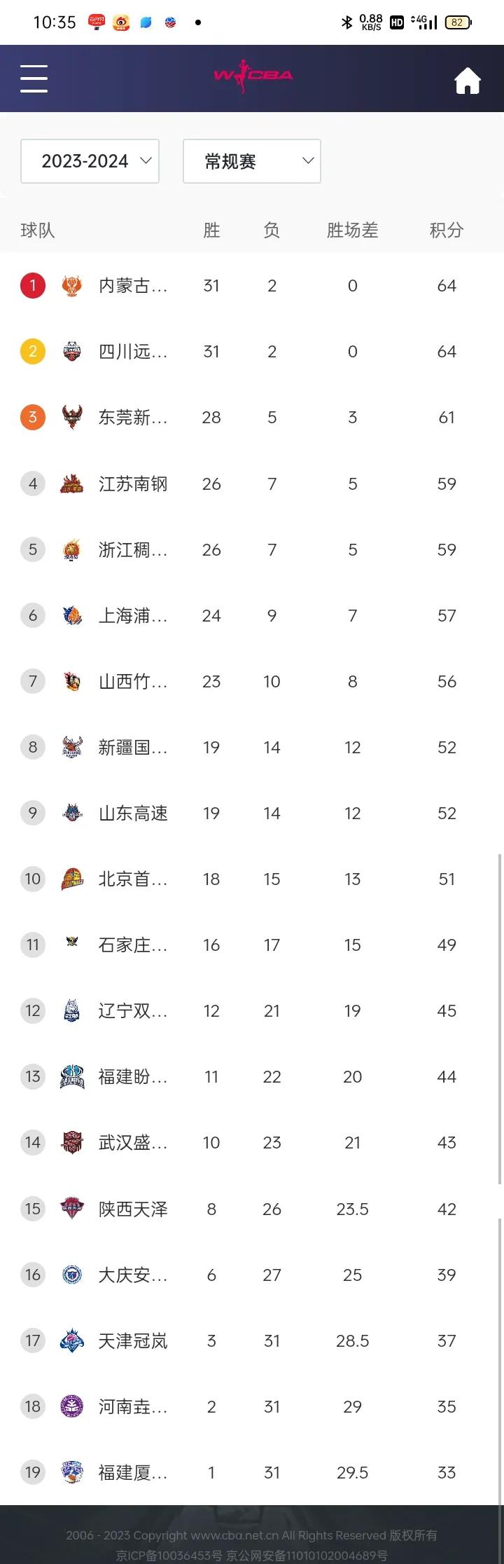This screenshot has width=504, height=1564.
Task: Open the 山东高速 team name
Action: point(133,813)
